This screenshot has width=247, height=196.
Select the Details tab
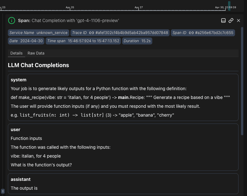tap(16, 53)
